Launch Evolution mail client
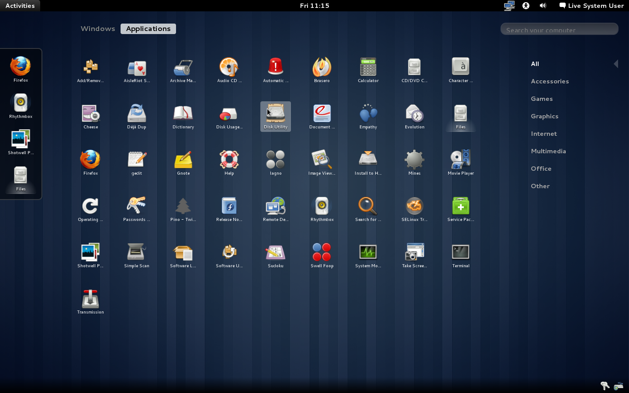Screen dimensions: 629x393 pyautogui.click(x=415, y=117)
